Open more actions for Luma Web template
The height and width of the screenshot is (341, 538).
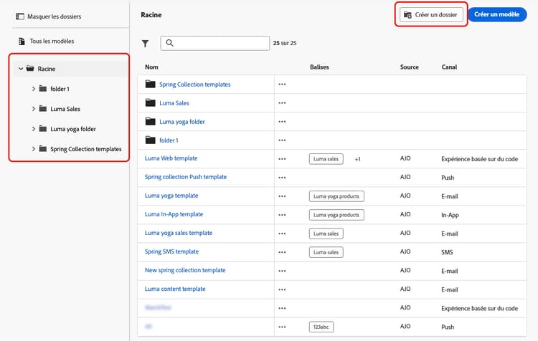pyautogui.click(x=282, y=159)
